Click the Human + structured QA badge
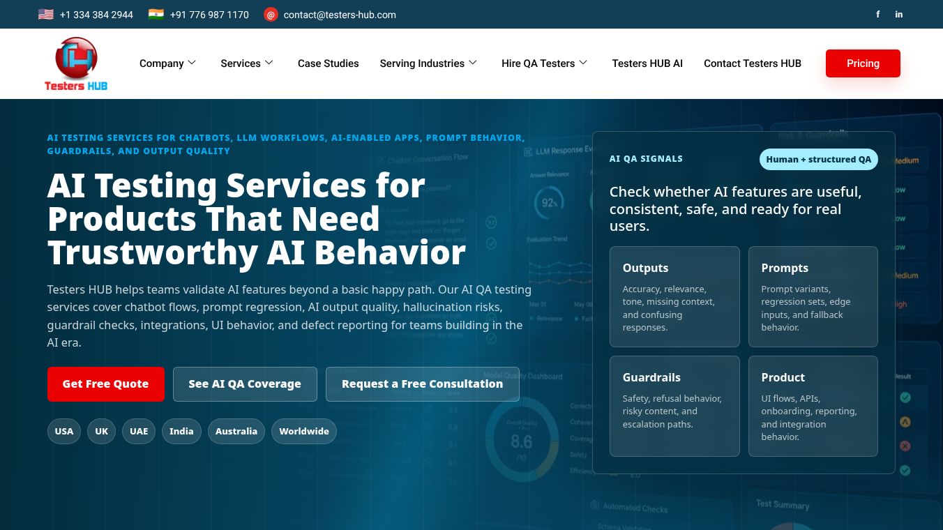This screenshot has height=530, width=943. [x=819, y=159]
